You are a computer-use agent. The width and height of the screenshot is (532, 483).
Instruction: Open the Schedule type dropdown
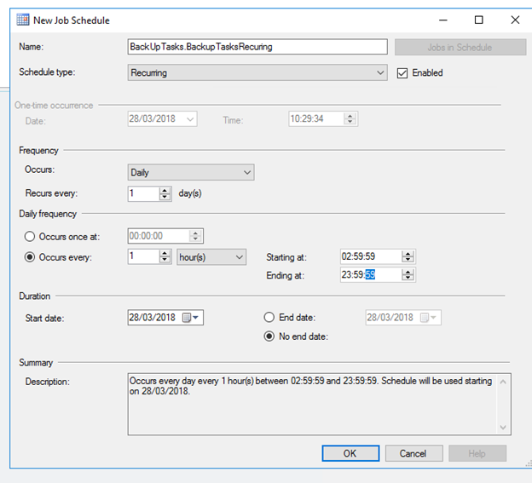click(x=257, y=72)
